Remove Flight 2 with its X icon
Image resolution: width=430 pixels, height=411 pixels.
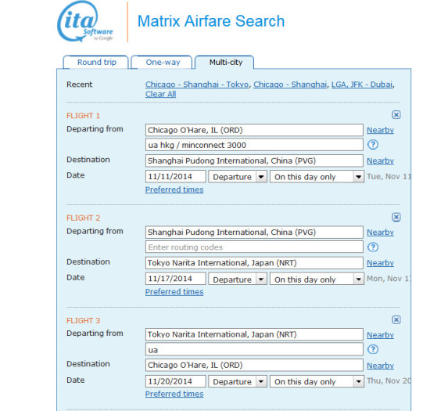click(396, 217)
